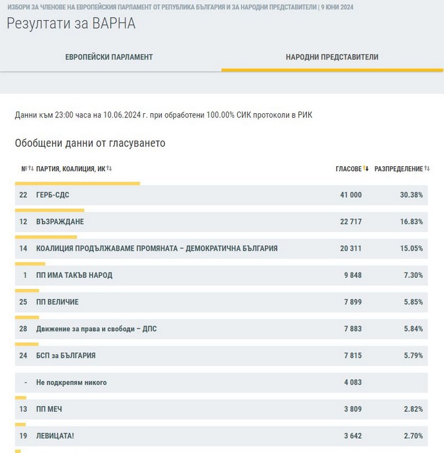Screen dimensions: 444x453
Task: Sort by number column arrows icon
Action: point(31,169)
